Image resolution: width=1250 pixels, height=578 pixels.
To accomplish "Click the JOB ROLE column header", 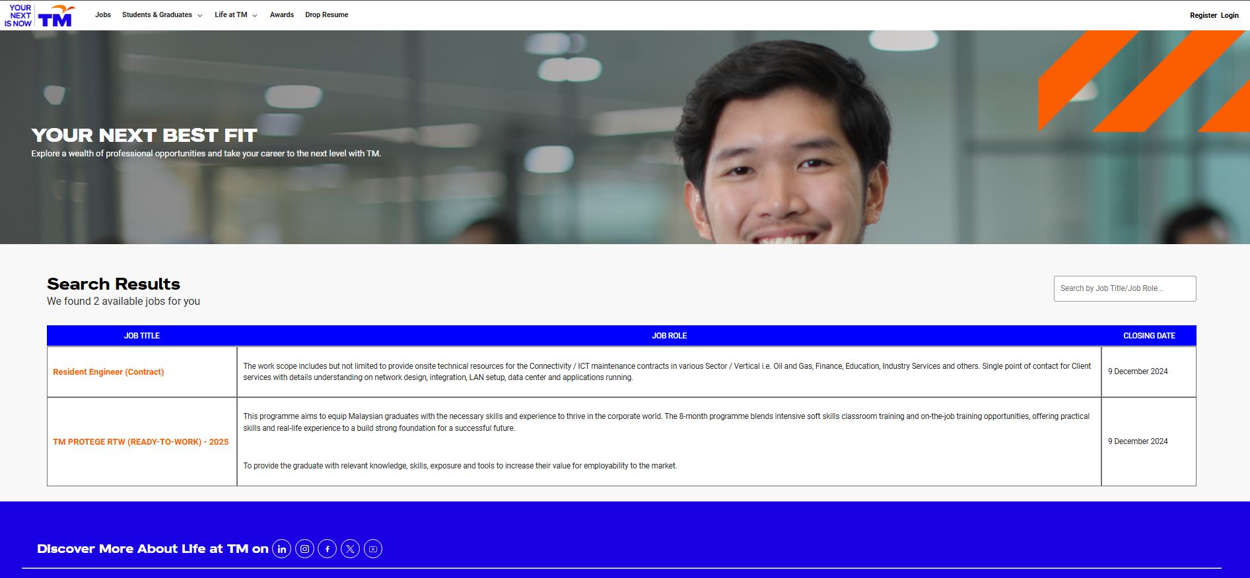I will tap(670, 336).
